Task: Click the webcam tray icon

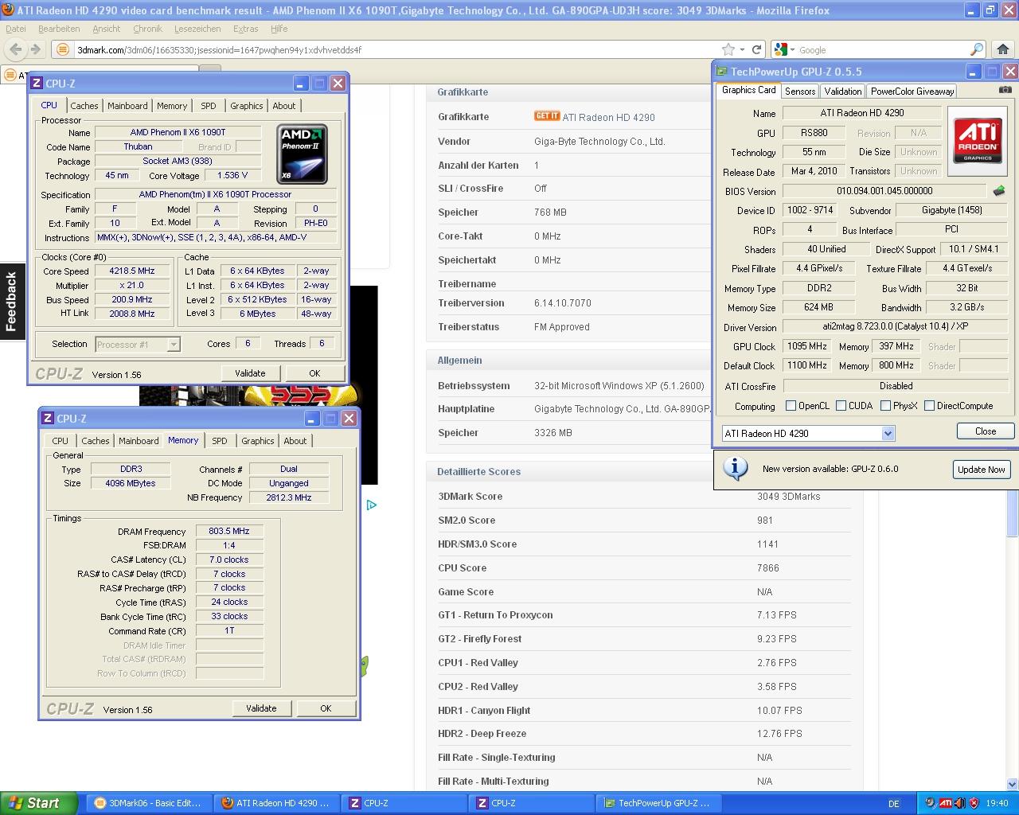Action: coord(930,803)
